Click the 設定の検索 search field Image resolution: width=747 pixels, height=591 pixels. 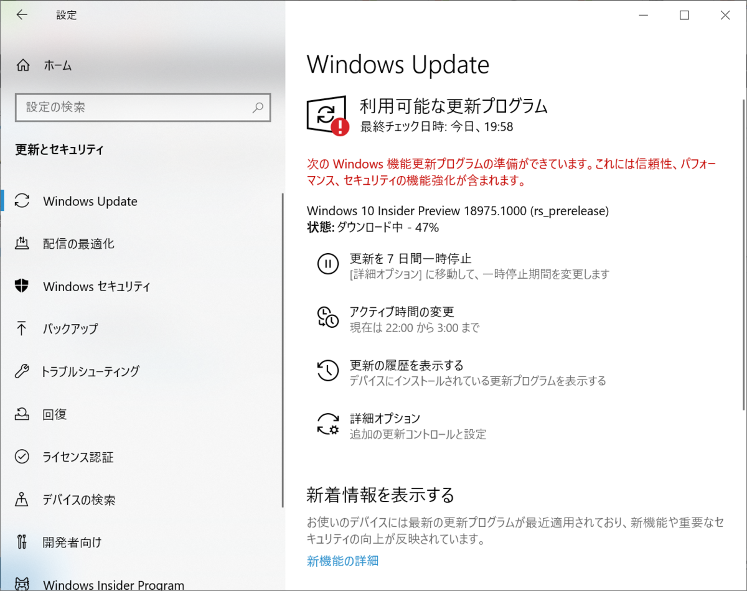(143, 108)
